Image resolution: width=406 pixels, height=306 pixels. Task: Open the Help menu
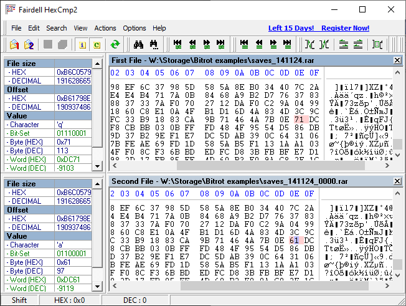tap(159, 28)
